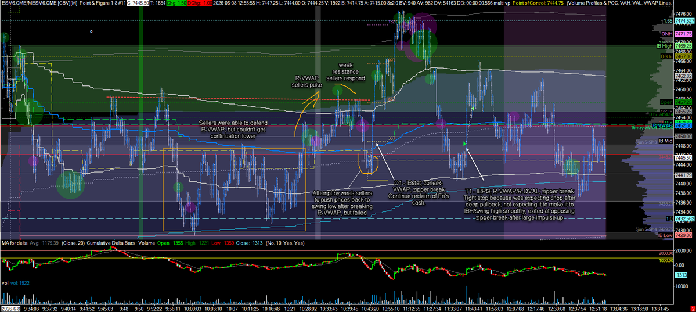Click the cyan 7432.562 price tag
696x312 pixels.
click(684, 218)
